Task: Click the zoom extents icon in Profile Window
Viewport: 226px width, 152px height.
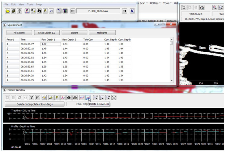Action: pyautogui.click(x=114, y=98)
